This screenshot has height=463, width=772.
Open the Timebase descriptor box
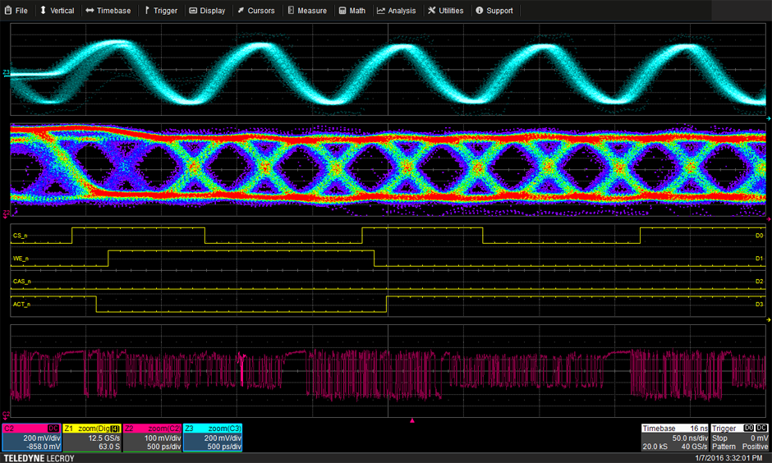point(673,438)
